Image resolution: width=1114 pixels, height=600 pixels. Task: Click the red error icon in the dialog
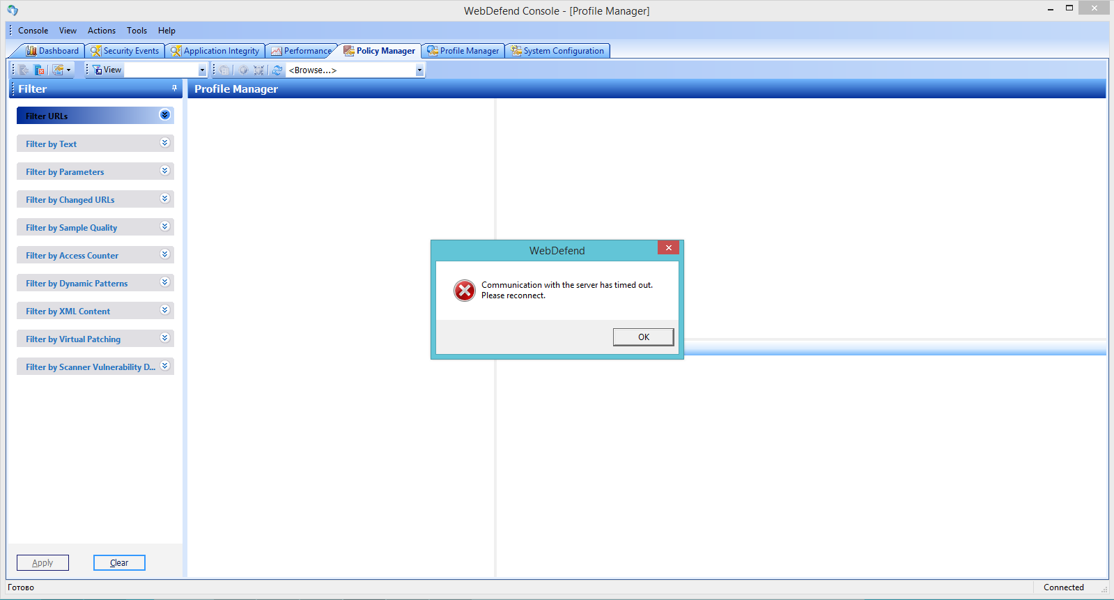pyautogui.click(x=465, y=291)
